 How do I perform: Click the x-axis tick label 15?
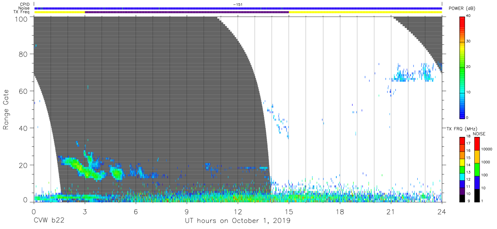click(289, 211)
